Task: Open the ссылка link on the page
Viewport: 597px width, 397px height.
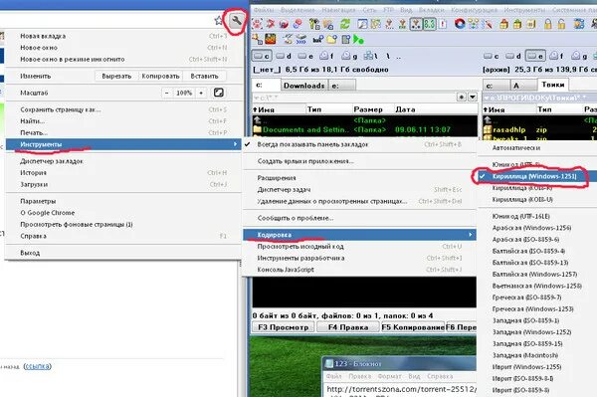Action: [x=38, y=366]
